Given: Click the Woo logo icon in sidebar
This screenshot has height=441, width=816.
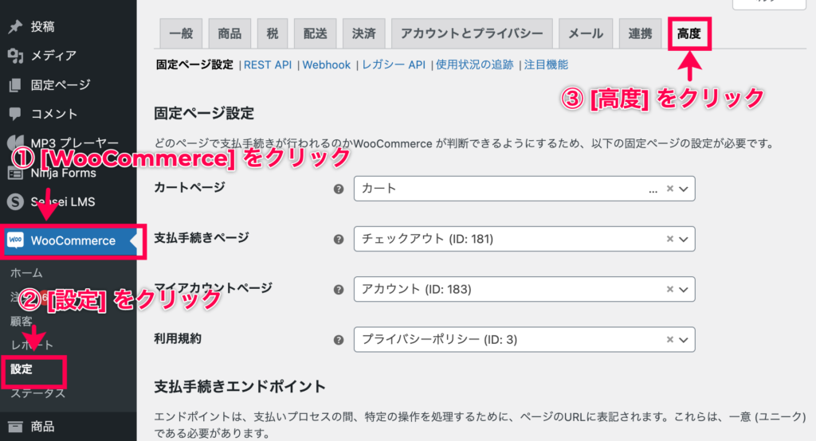Looking at the screenshot, I should [x=15, y=240].
